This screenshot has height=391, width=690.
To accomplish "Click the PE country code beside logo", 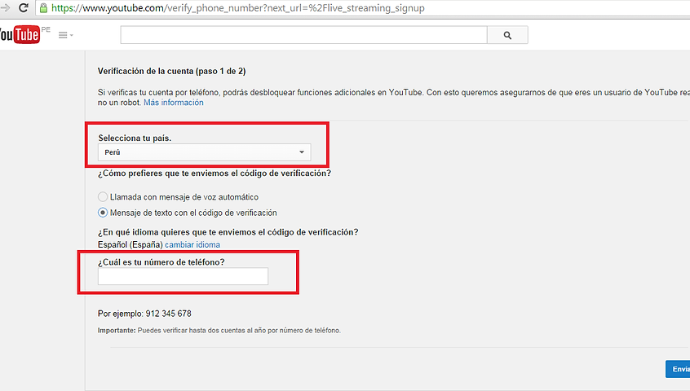I will (x=46, y=29).
